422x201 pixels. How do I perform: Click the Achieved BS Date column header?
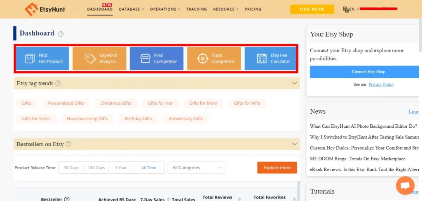click(117, 199)
